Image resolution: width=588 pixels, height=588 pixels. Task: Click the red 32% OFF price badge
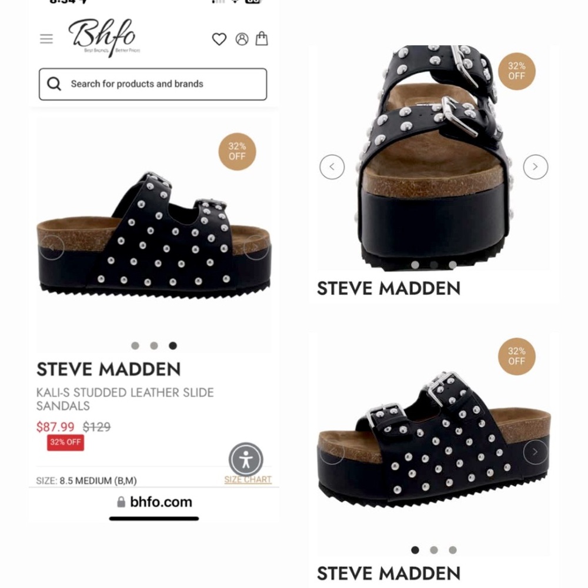click(66, 443)
